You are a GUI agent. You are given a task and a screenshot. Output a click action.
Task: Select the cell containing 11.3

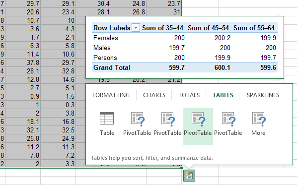coord(58,147)
